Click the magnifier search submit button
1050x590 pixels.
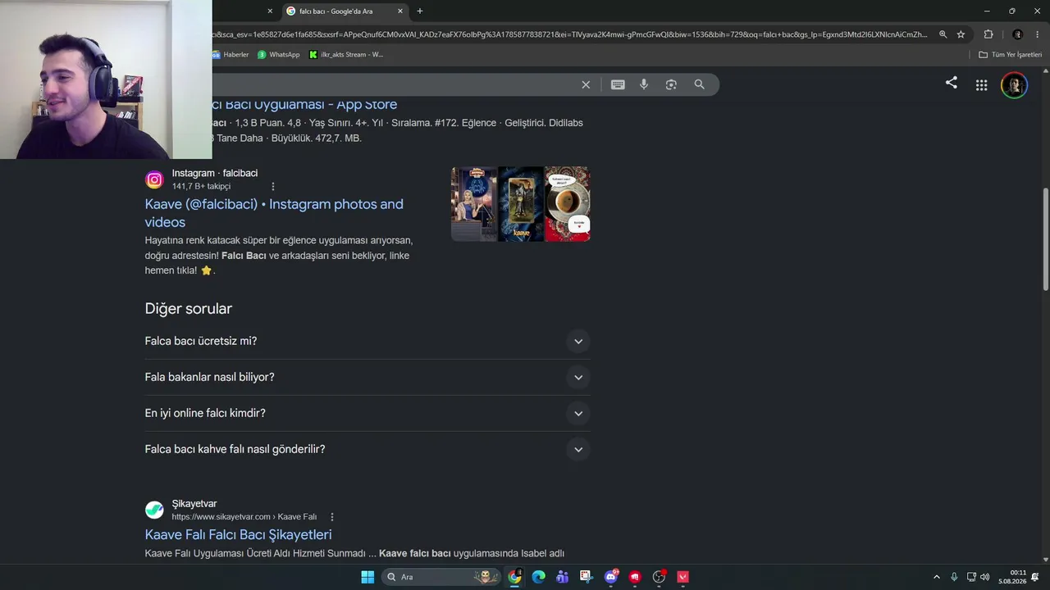point(699,84)
